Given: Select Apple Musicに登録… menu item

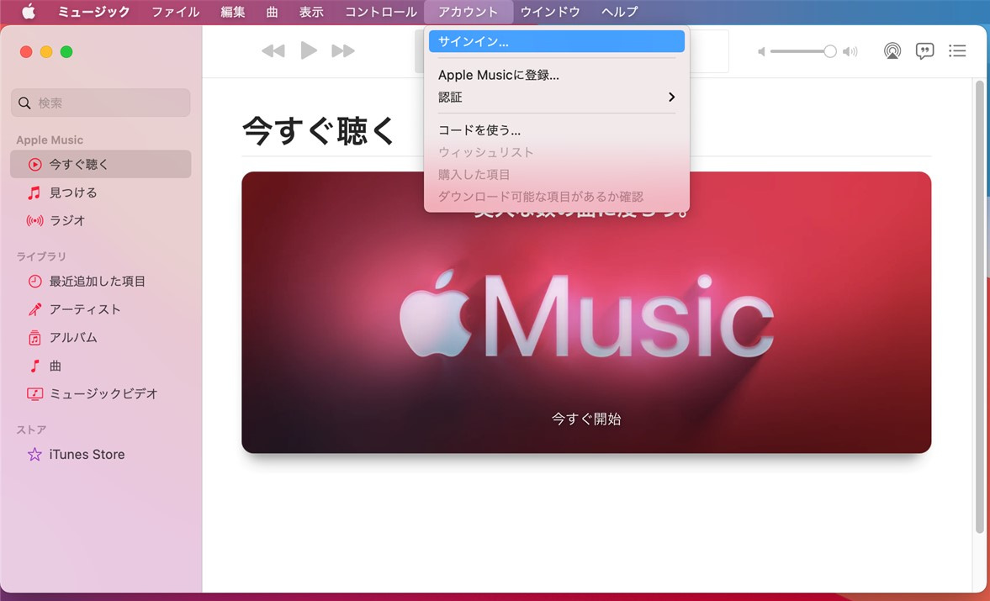Looking at the screenshot, I should tap(498, 75).
